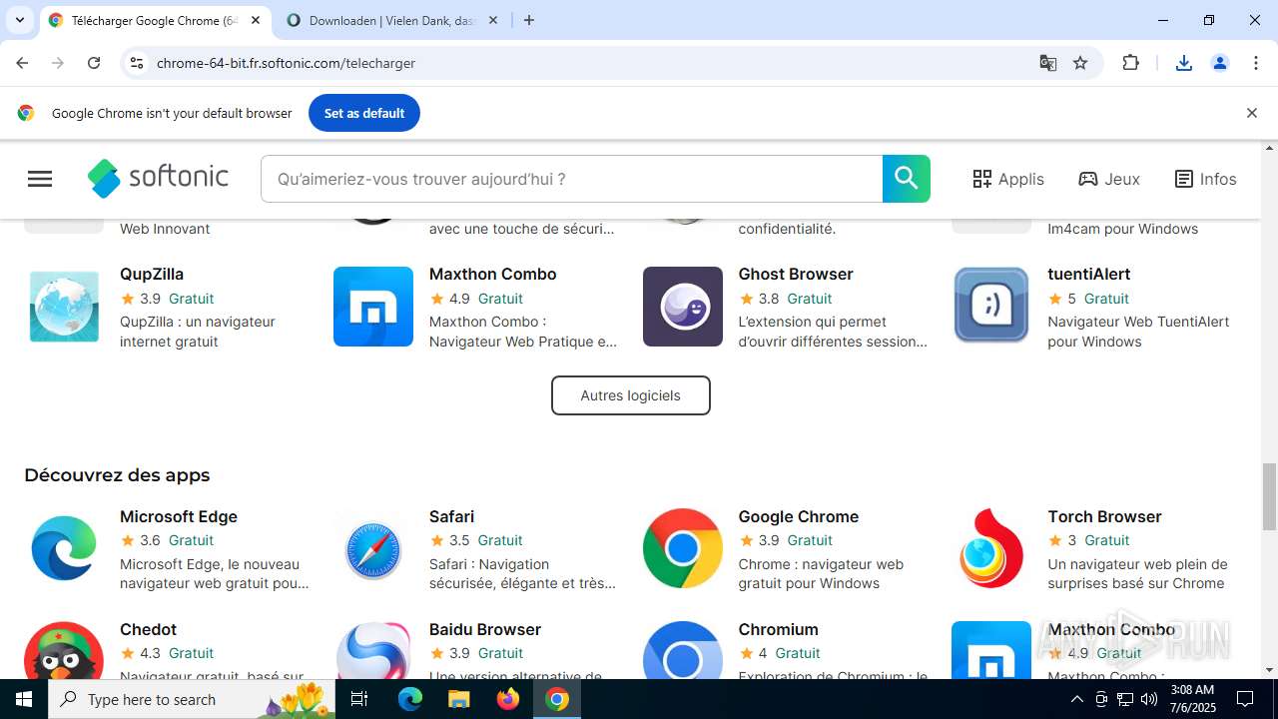Click the Safari compass icon
This screenshot has height=719, width=1278.
point(373,548)
